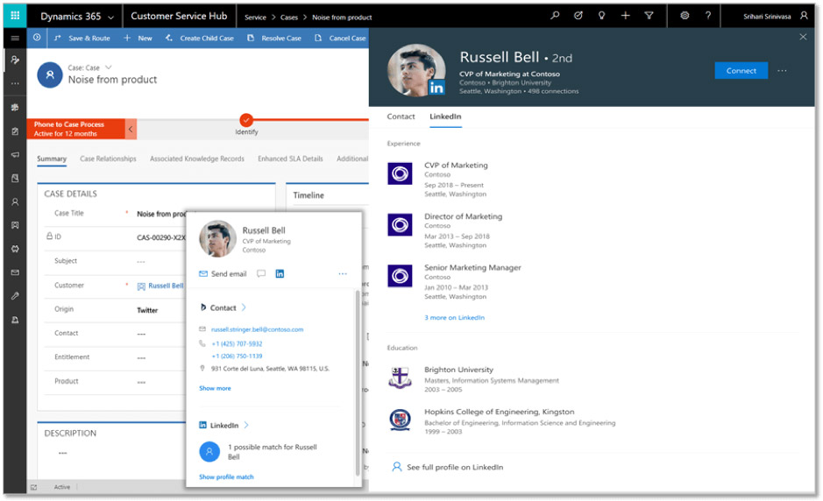
Task: Click Show profile match link
Action: 226,476
